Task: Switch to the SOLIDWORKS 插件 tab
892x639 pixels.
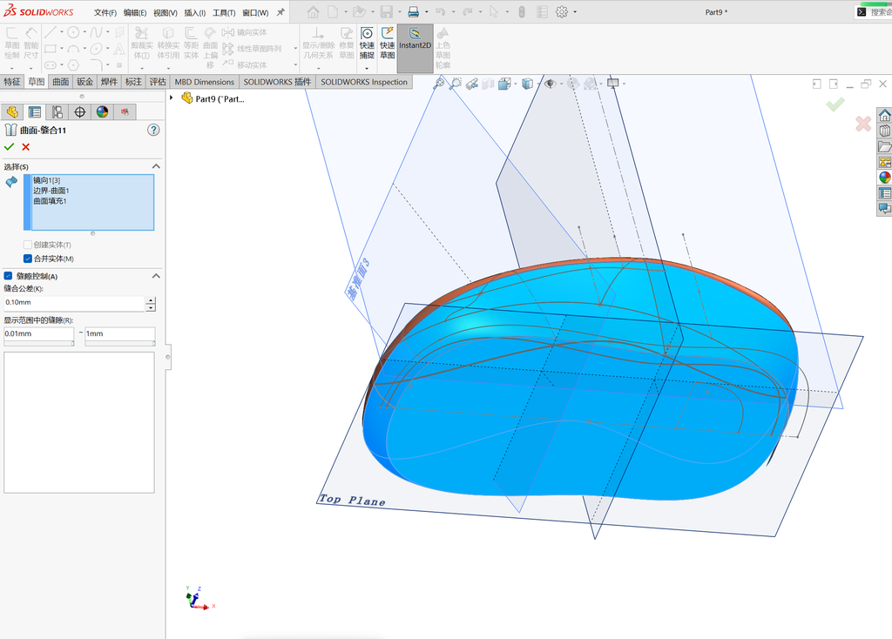Action: [277, 82]
